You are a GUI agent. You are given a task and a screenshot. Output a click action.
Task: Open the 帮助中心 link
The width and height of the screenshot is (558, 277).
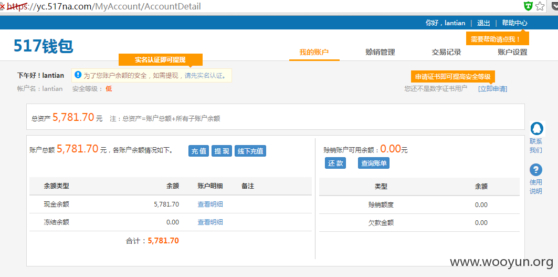(x=514, y=23)
